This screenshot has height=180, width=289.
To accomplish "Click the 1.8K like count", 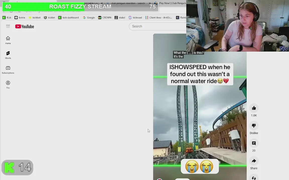I will pos(254,115).
